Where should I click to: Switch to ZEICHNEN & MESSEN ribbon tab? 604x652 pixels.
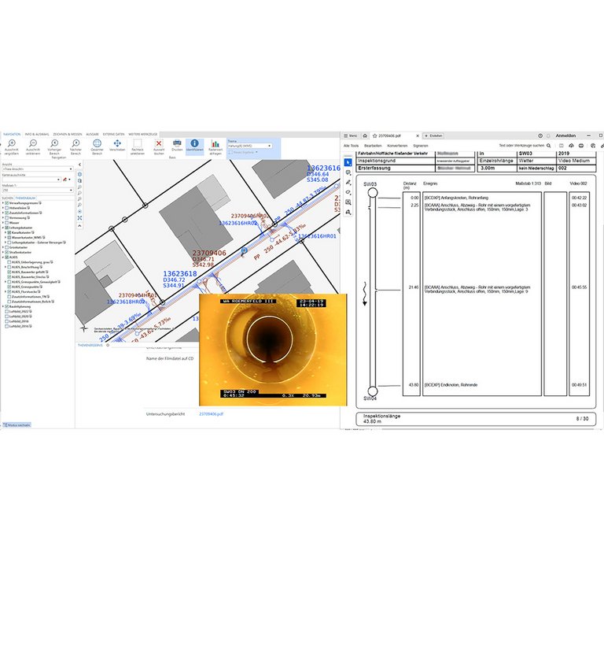click(x=68, y=135)
